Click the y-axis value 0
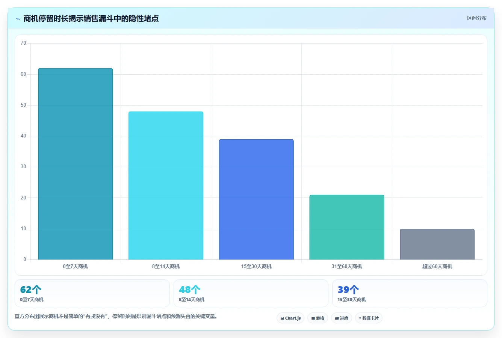This screenshot has height=338, width=502. coord(25,260)
